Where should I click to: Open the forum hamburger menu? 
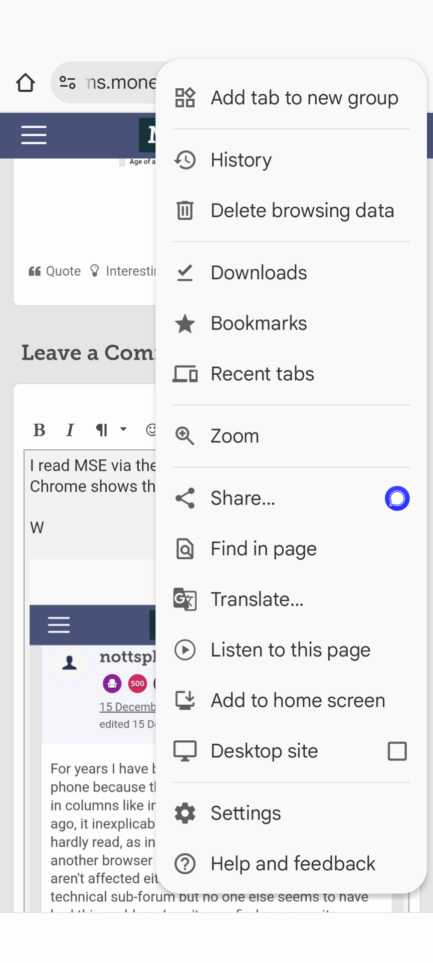tap(34, 135)
